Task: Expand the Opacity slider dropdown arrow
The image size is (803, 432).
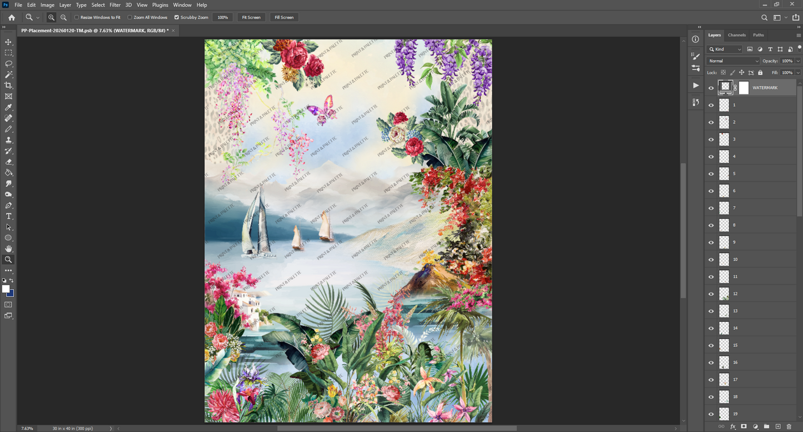Action: (x=799, y=61)
